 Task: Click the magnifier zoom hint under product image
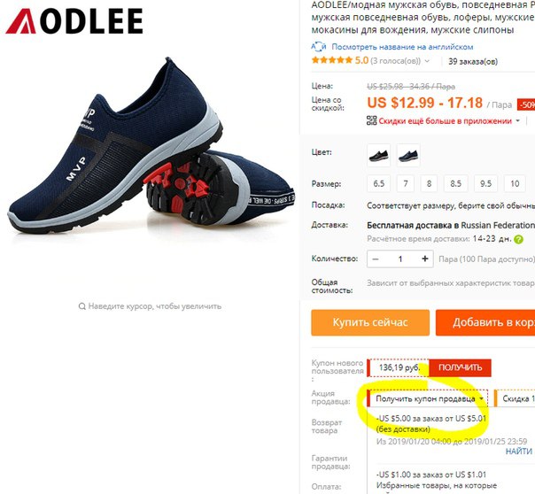[150, 306]
